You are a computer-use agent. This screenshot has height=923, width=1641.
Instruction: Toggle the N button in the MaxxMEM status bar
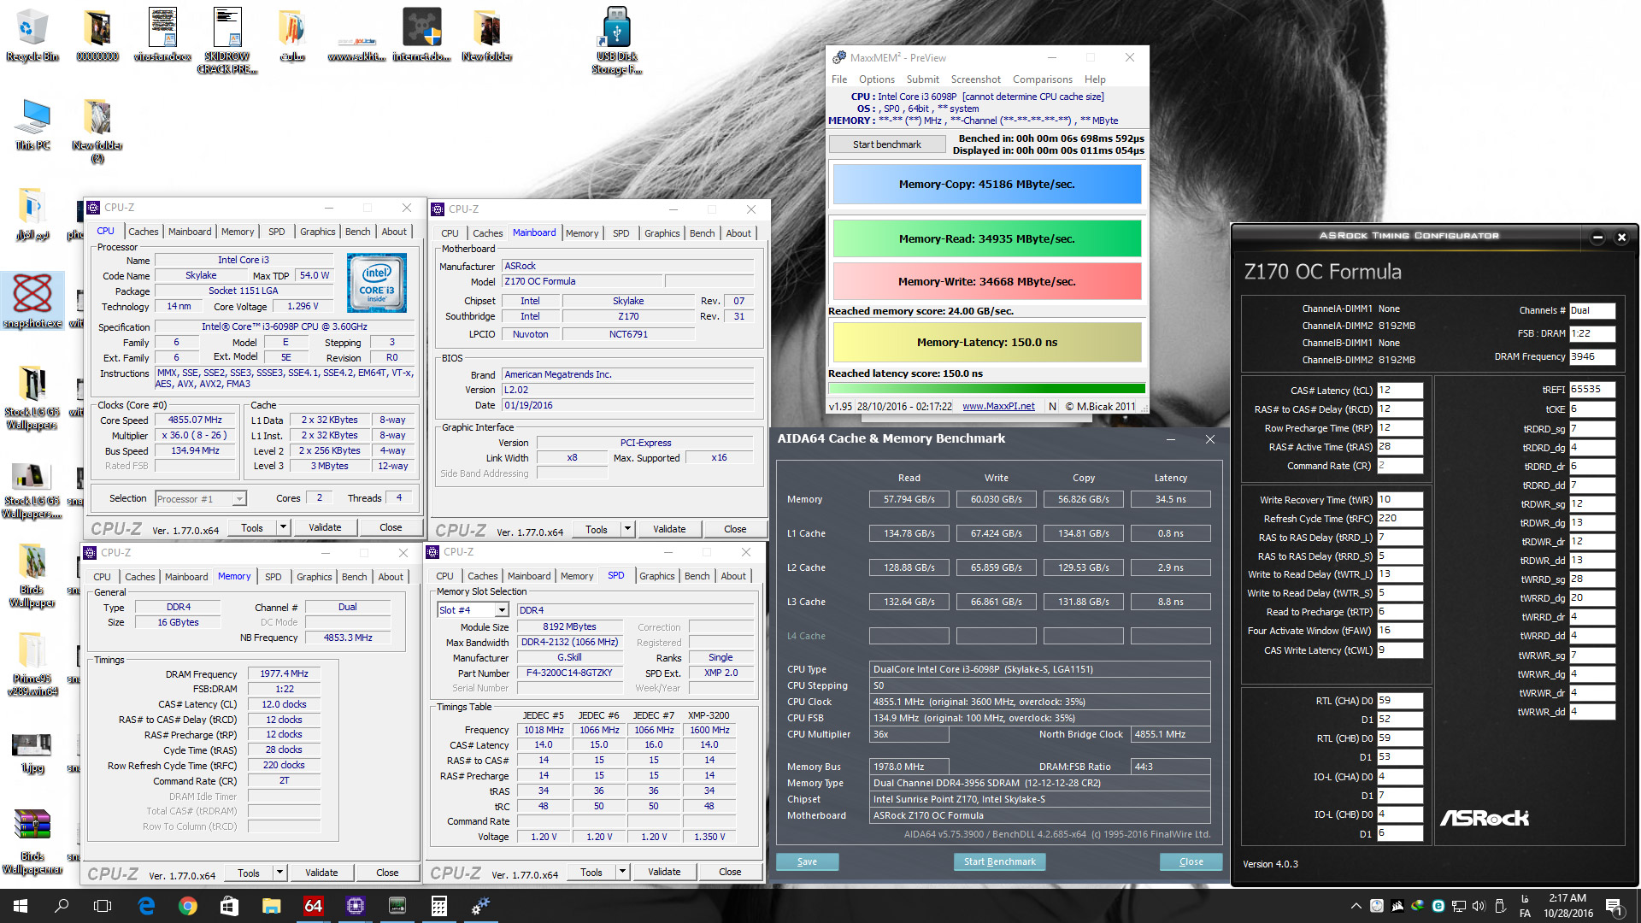point(1052,407)
